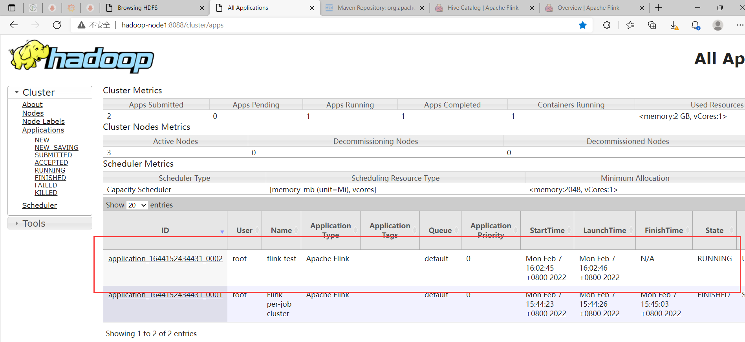745x342 pixels.
Task: Sort table by ID column
Action: (165, 230)
